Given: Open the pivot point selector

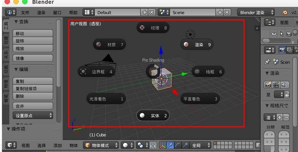Looking at the screenshot, I should pyautogui.click(x=142, y=146).
